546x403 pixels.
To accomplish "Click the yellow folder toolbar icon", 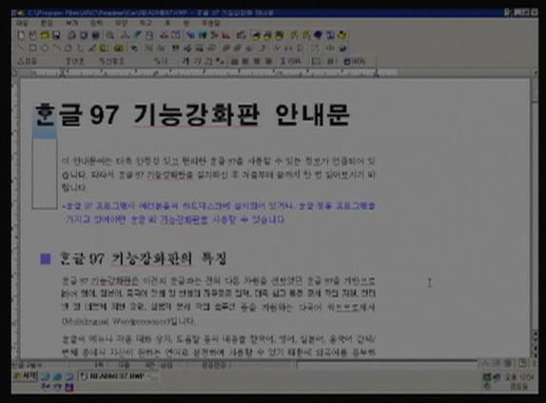I will tap(45, 35).
